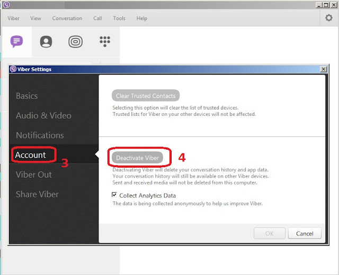Screen dimensions: 339x275
Task: Maximize the main Viber window
Action: pyautogui.click(x=326, y=5)
